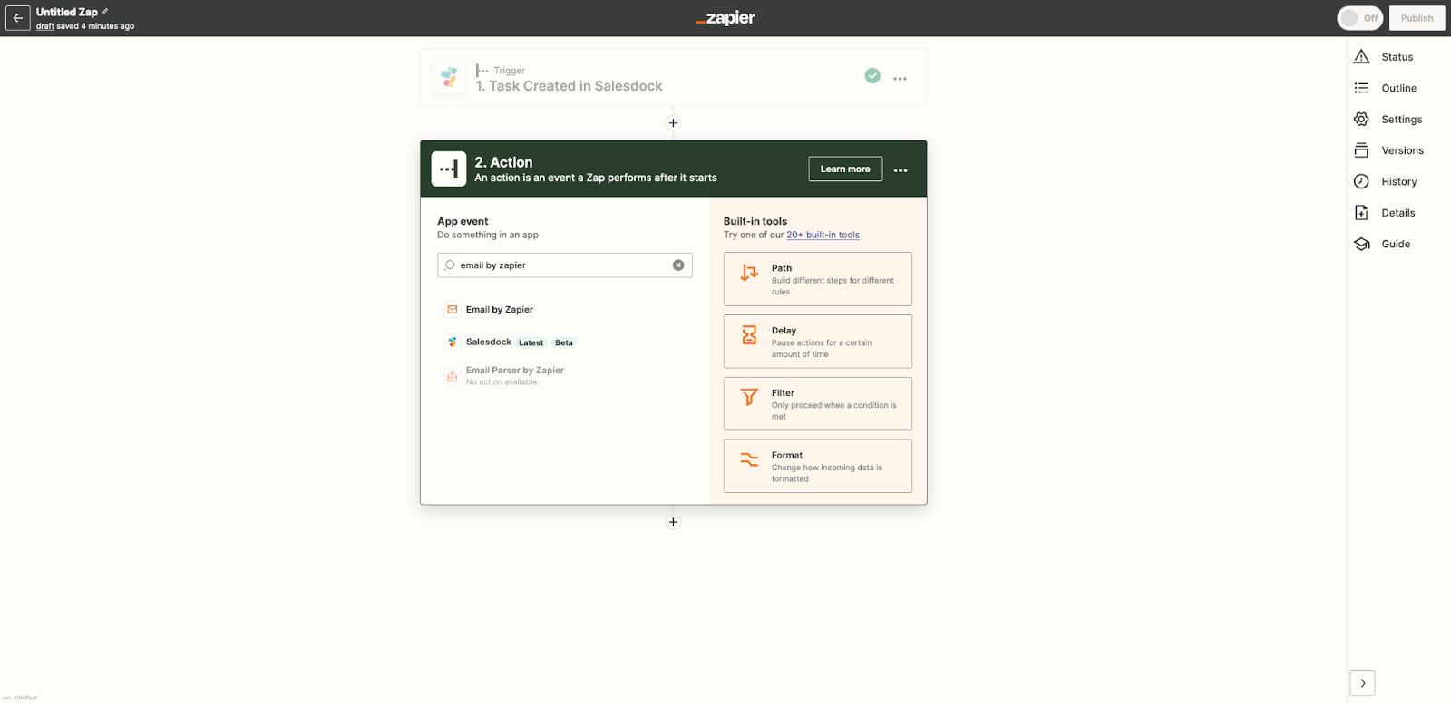Image resolution: width=1451 pixels, height=704 pixels.
Task: Toggle the Zap Off switch
Action: point(1359,18)
